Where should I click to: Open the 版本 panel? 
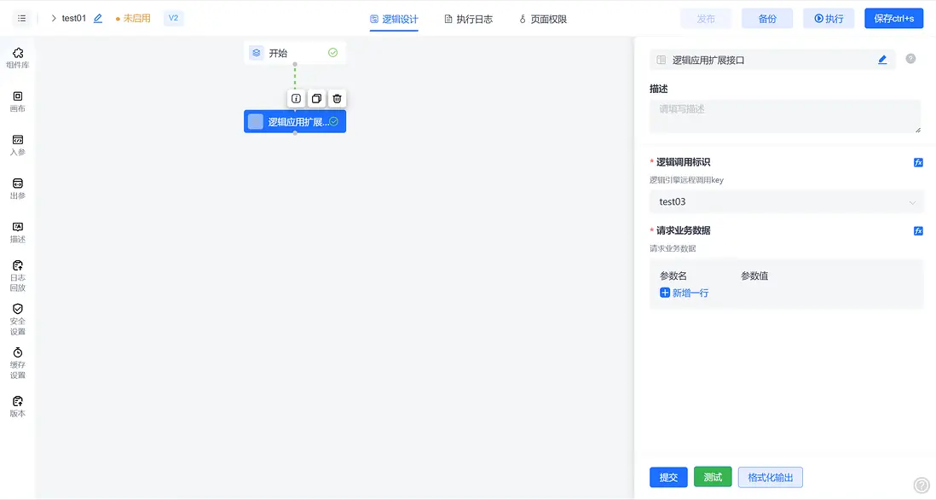pos(17,404)
